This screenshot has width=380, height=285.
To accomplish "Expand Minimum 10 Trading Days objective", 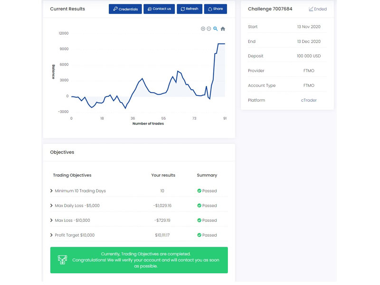I will [51, 191].
